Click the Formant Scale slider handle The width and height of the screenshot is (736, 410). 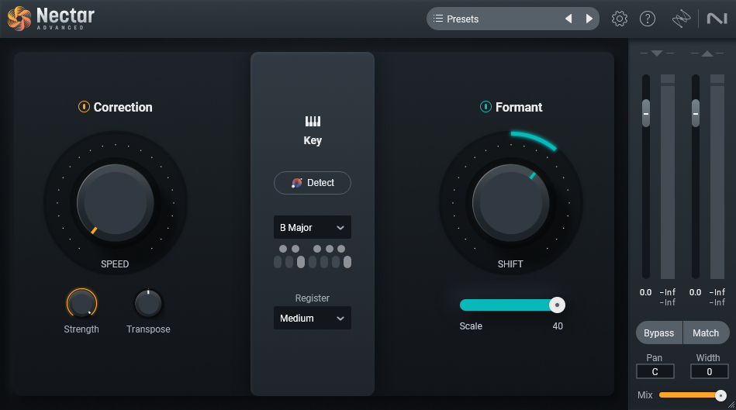pyautogui.click(x=557, y=305)
